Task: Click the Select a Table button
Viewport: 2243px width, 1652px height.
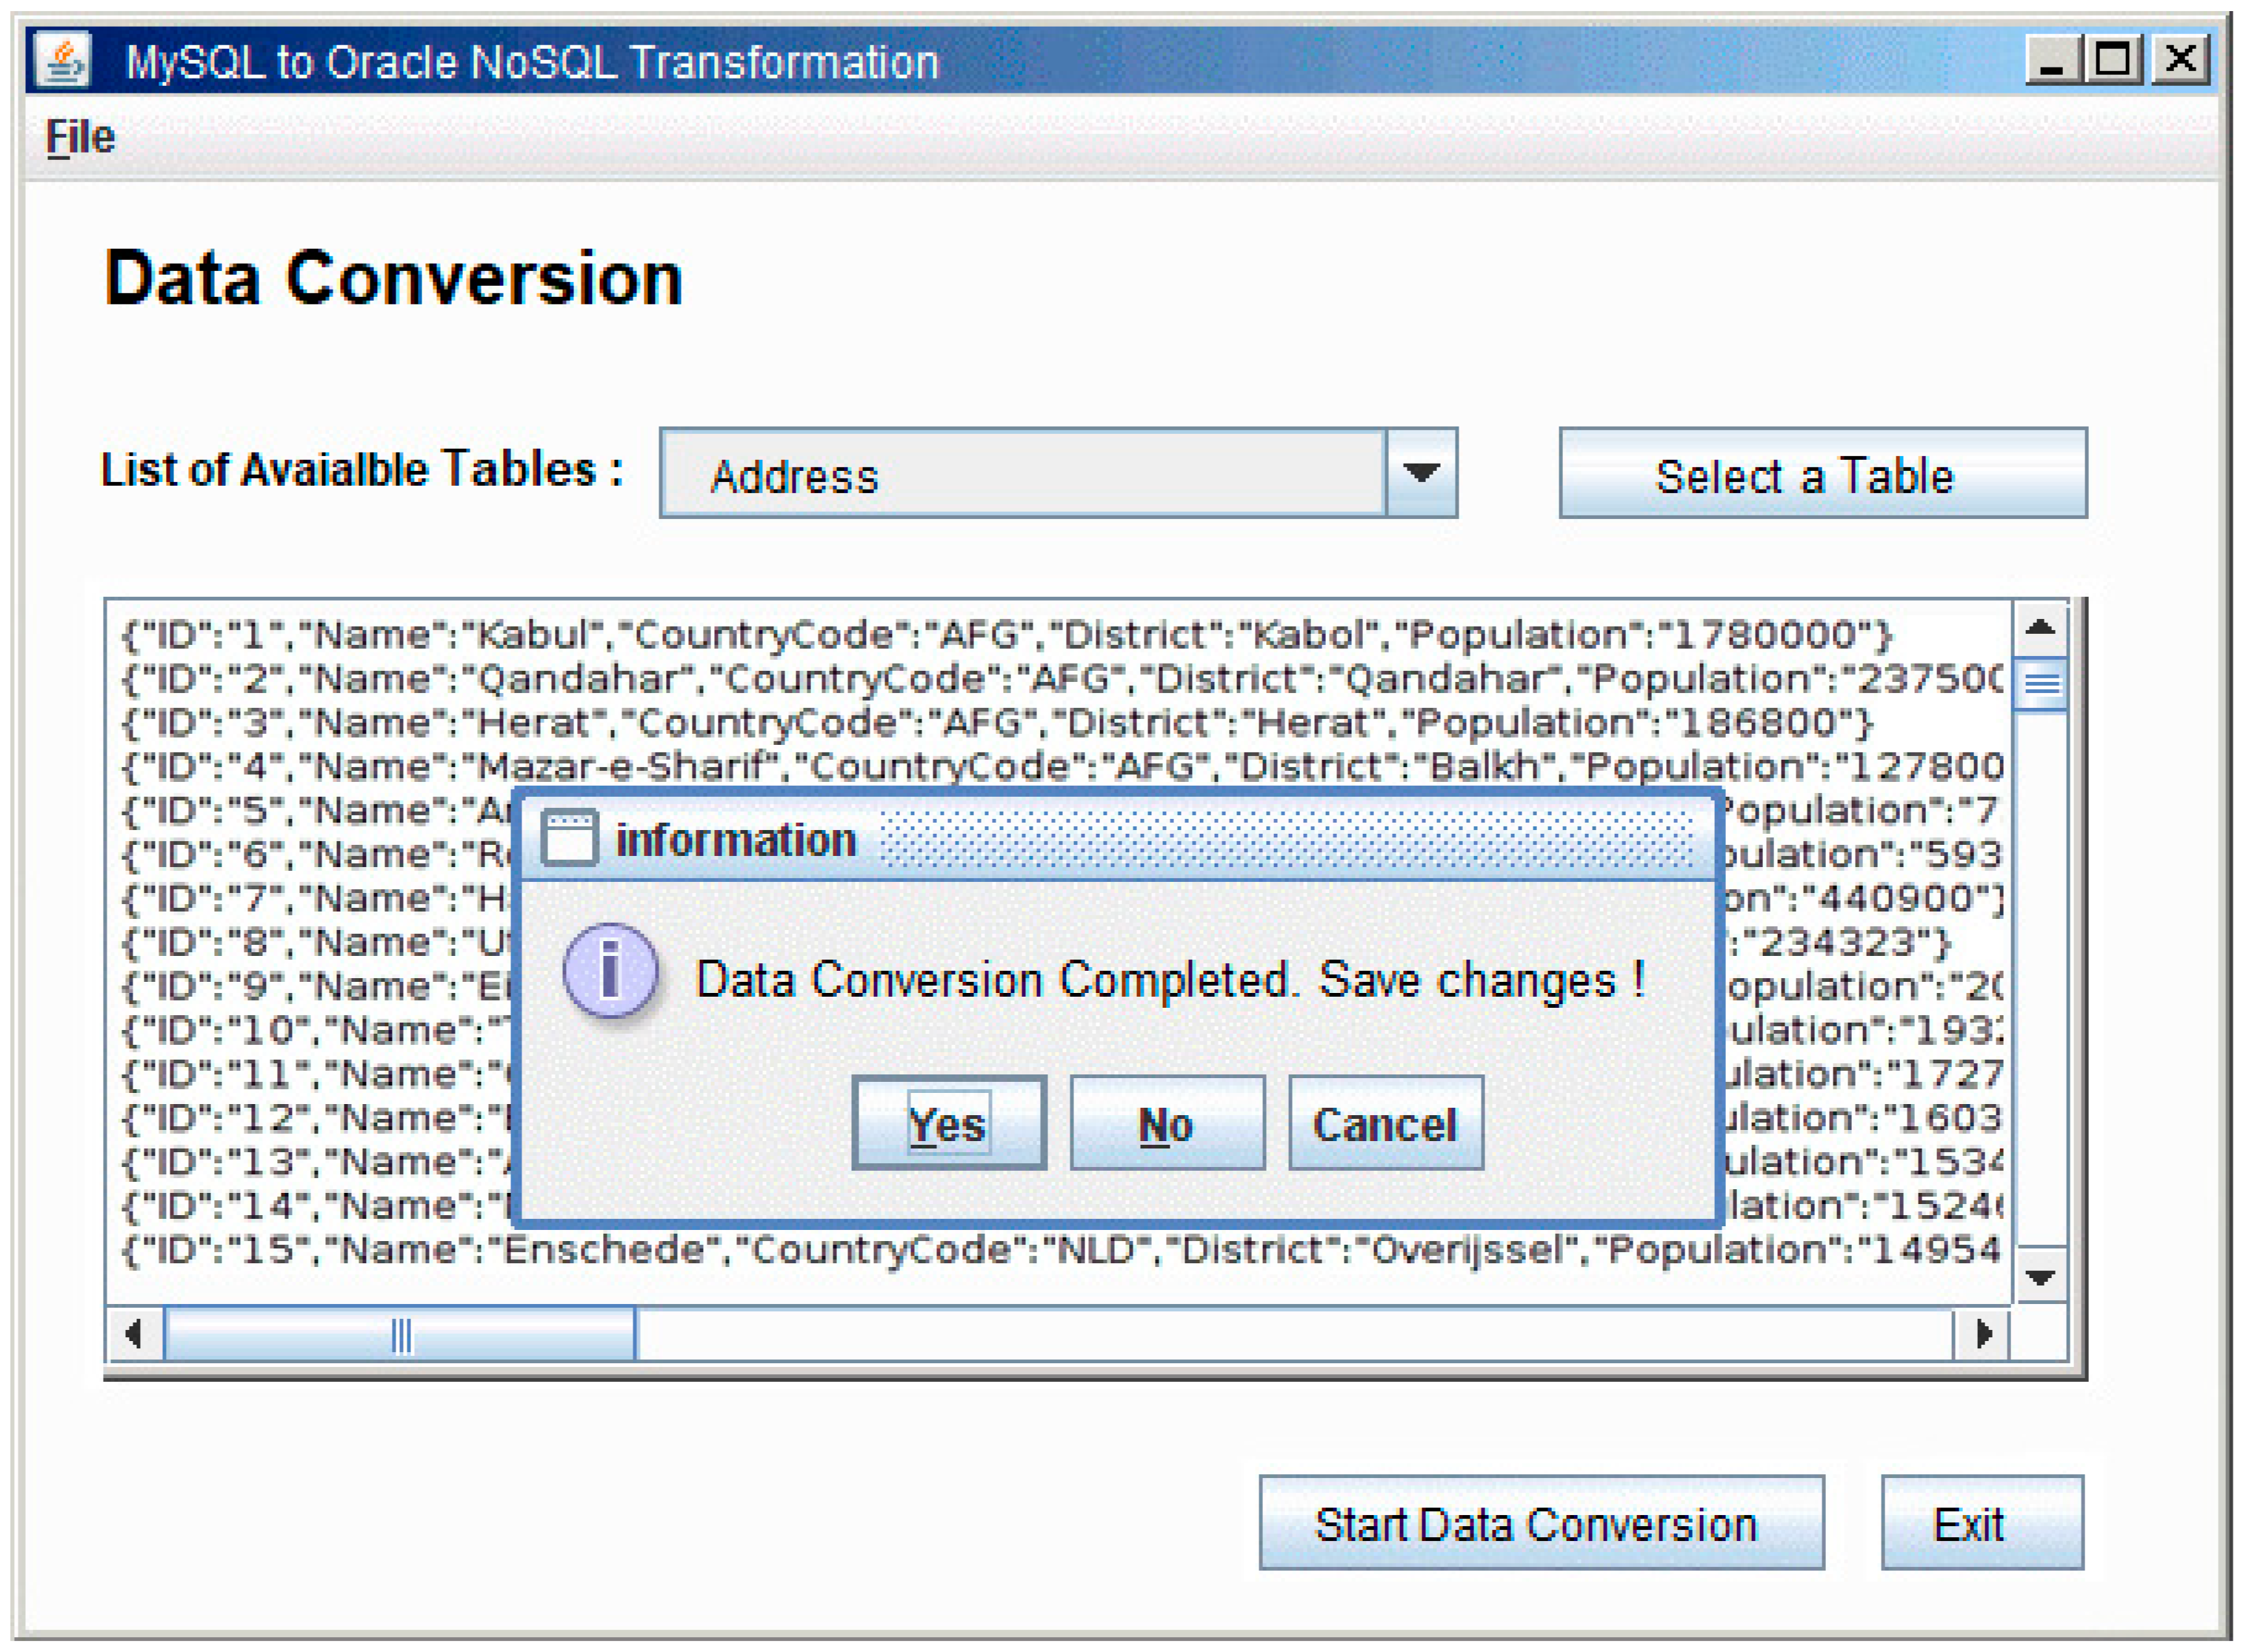Action: coord(1822,474)
